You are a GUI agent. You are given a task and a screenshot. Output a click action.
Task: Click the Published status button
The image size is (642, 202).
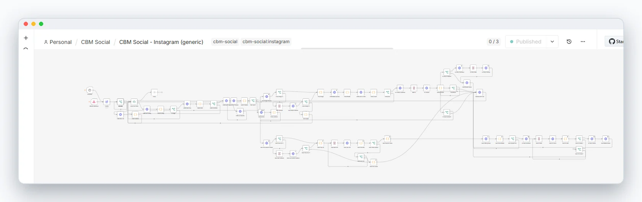(526, 42)
